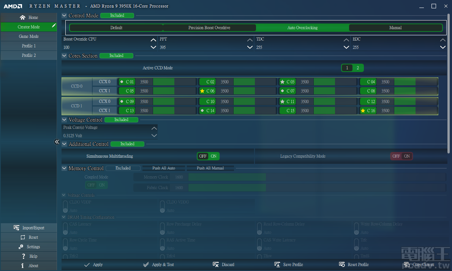Select the Precision Boost Overdrive mode tab
Image resolution: width=452 pixels, height=271 pixels.
[x=209, y=28]
